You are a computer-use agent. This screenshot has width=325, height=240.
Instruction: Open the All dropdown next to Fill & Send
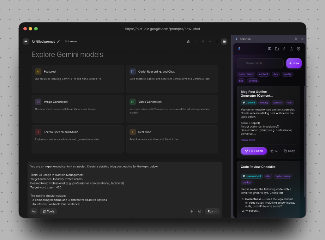click(x=274, y=151)
